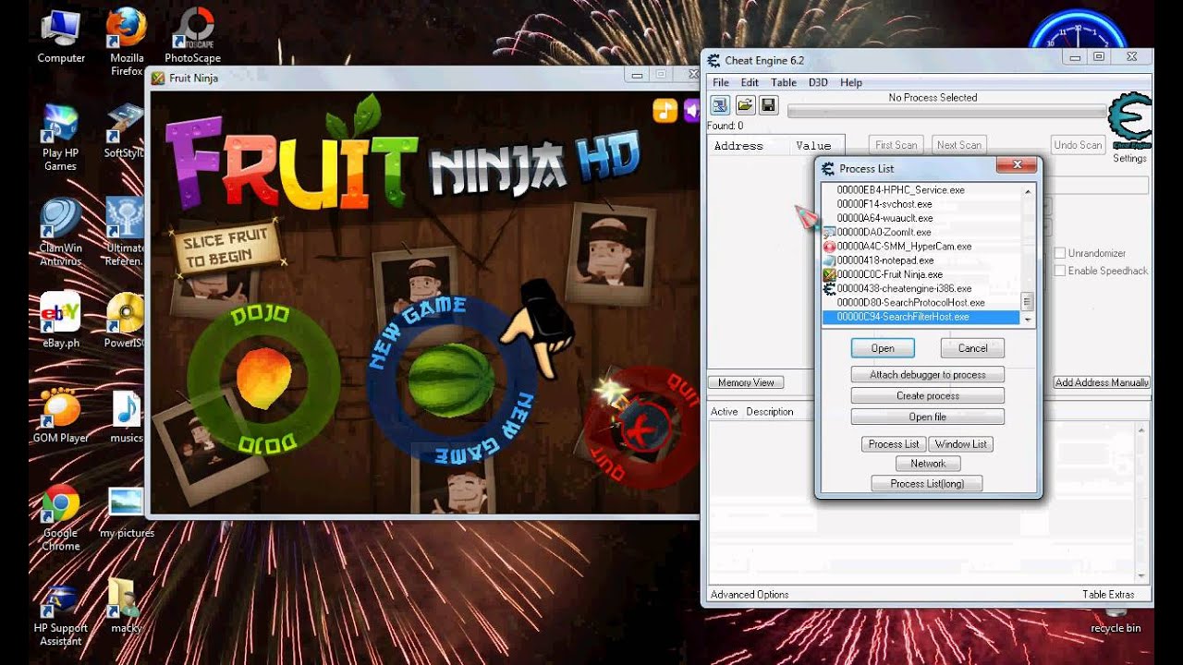
Task: Click the Network button
Action: 928,464
